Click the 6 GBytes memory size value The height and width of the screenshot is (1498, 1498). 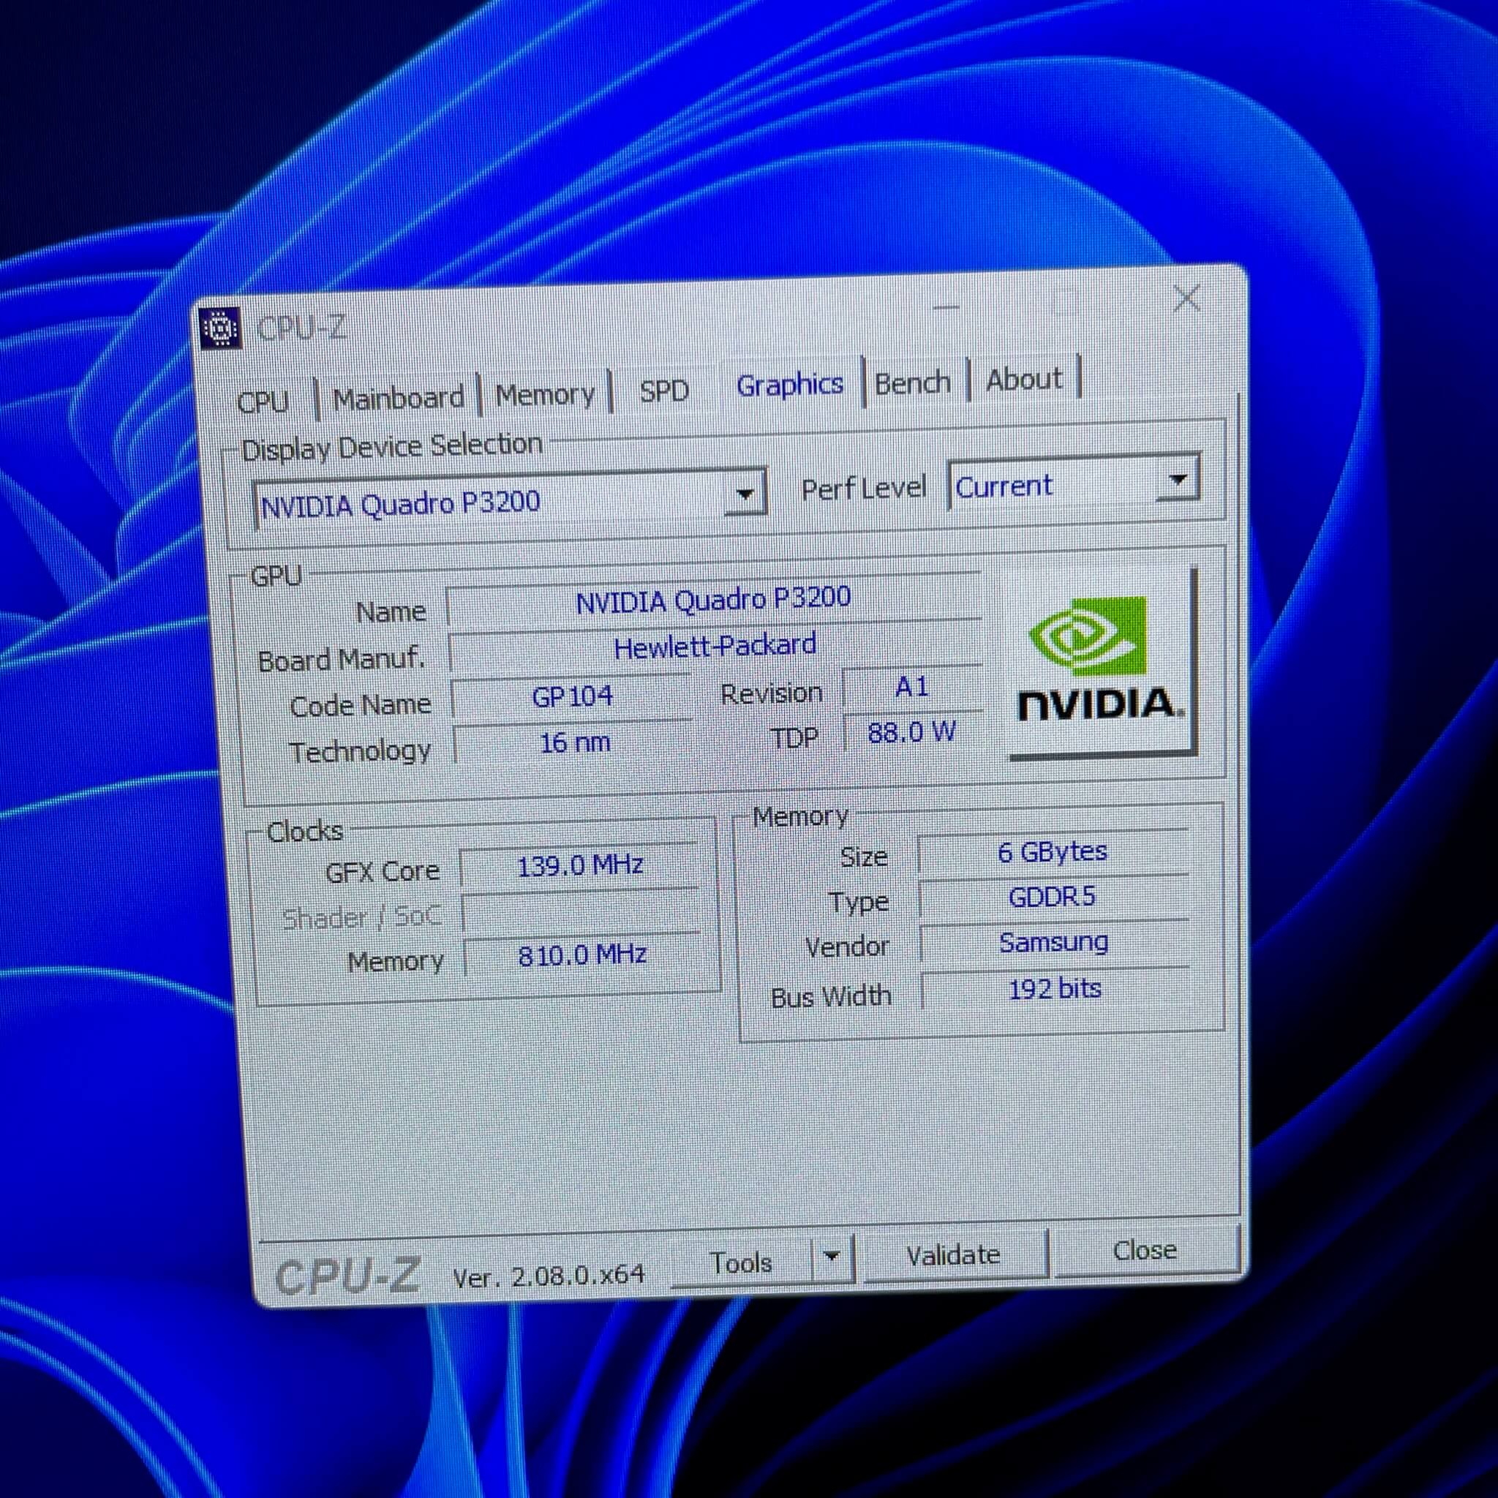point(1052,852)
